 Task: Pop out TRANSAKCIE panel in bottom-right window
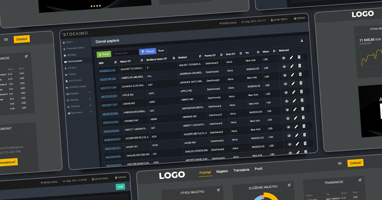pos(360,180)
